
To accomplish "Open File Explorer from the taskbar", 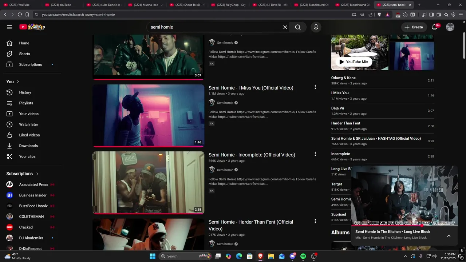I will point(271,256).
